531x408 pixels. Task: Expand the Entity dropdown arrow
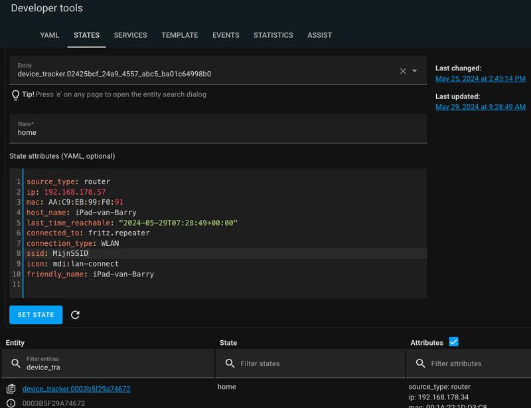[x=415, y=71]
